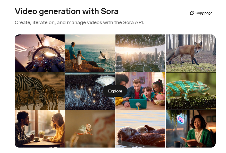Click the Sora API description subtitle text

[80, 22]
